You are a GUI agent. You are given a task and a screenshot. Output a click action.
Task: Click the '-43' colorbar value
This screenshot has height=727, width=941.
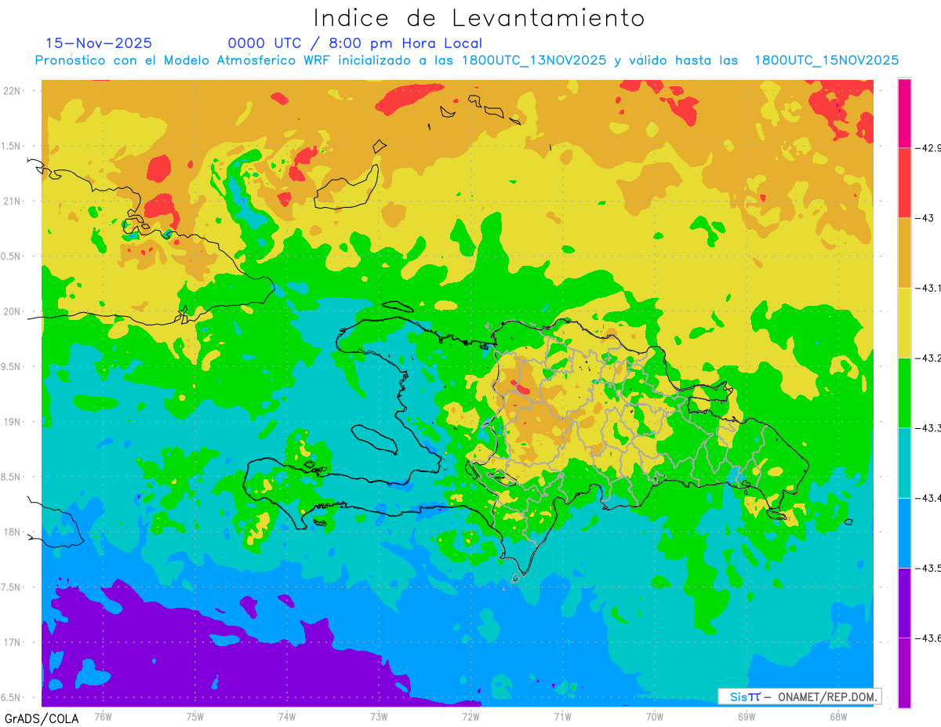[925, 218]
